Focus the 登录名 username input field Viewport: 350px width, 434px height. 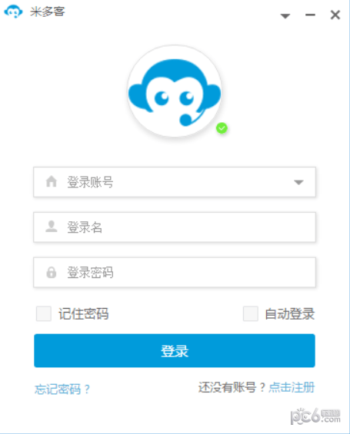tap(175, 227)
